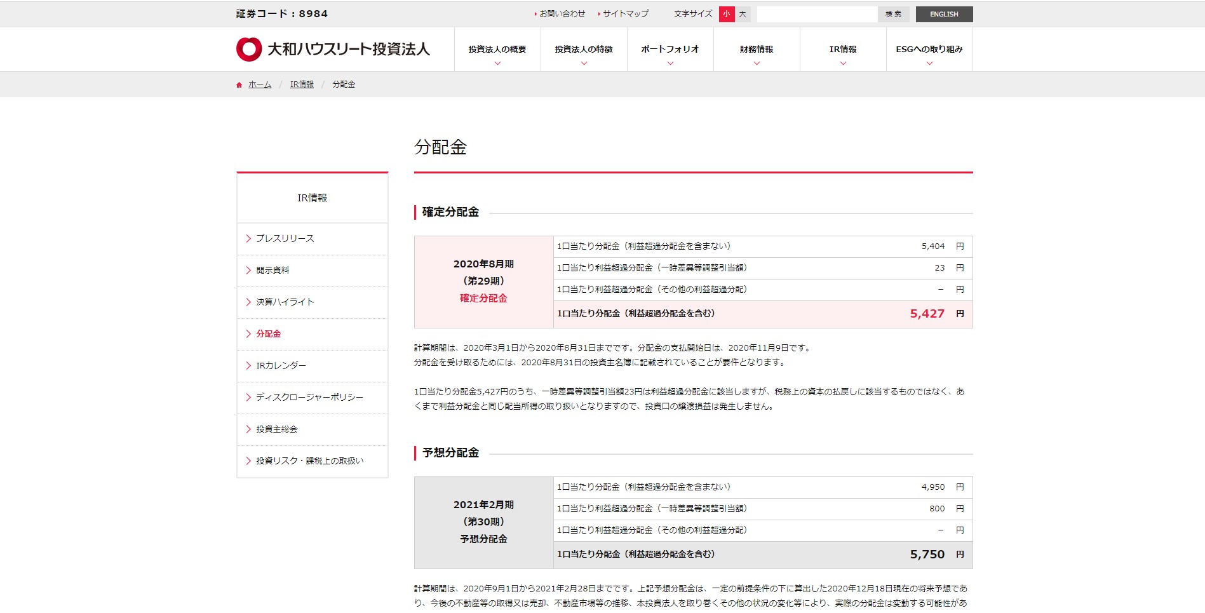Click arrow icon beside プレスリリース
This screenshot has width=1205, height=613.
click(x=248, y=239)
